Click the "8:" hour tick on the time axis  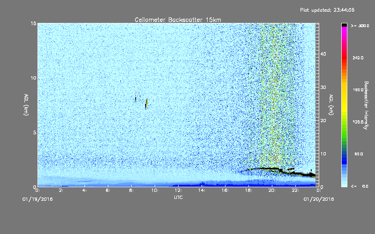[131, 190]
